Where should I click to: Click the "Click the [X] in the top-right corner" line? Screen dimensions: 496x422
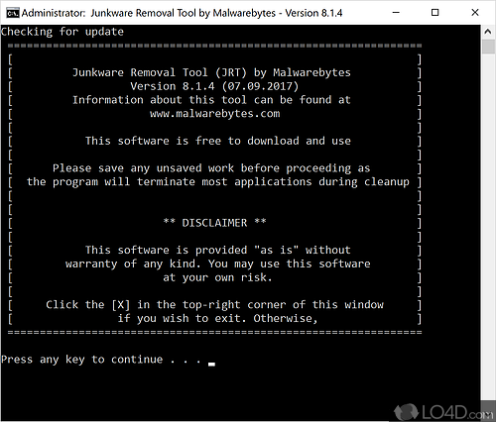215,304
